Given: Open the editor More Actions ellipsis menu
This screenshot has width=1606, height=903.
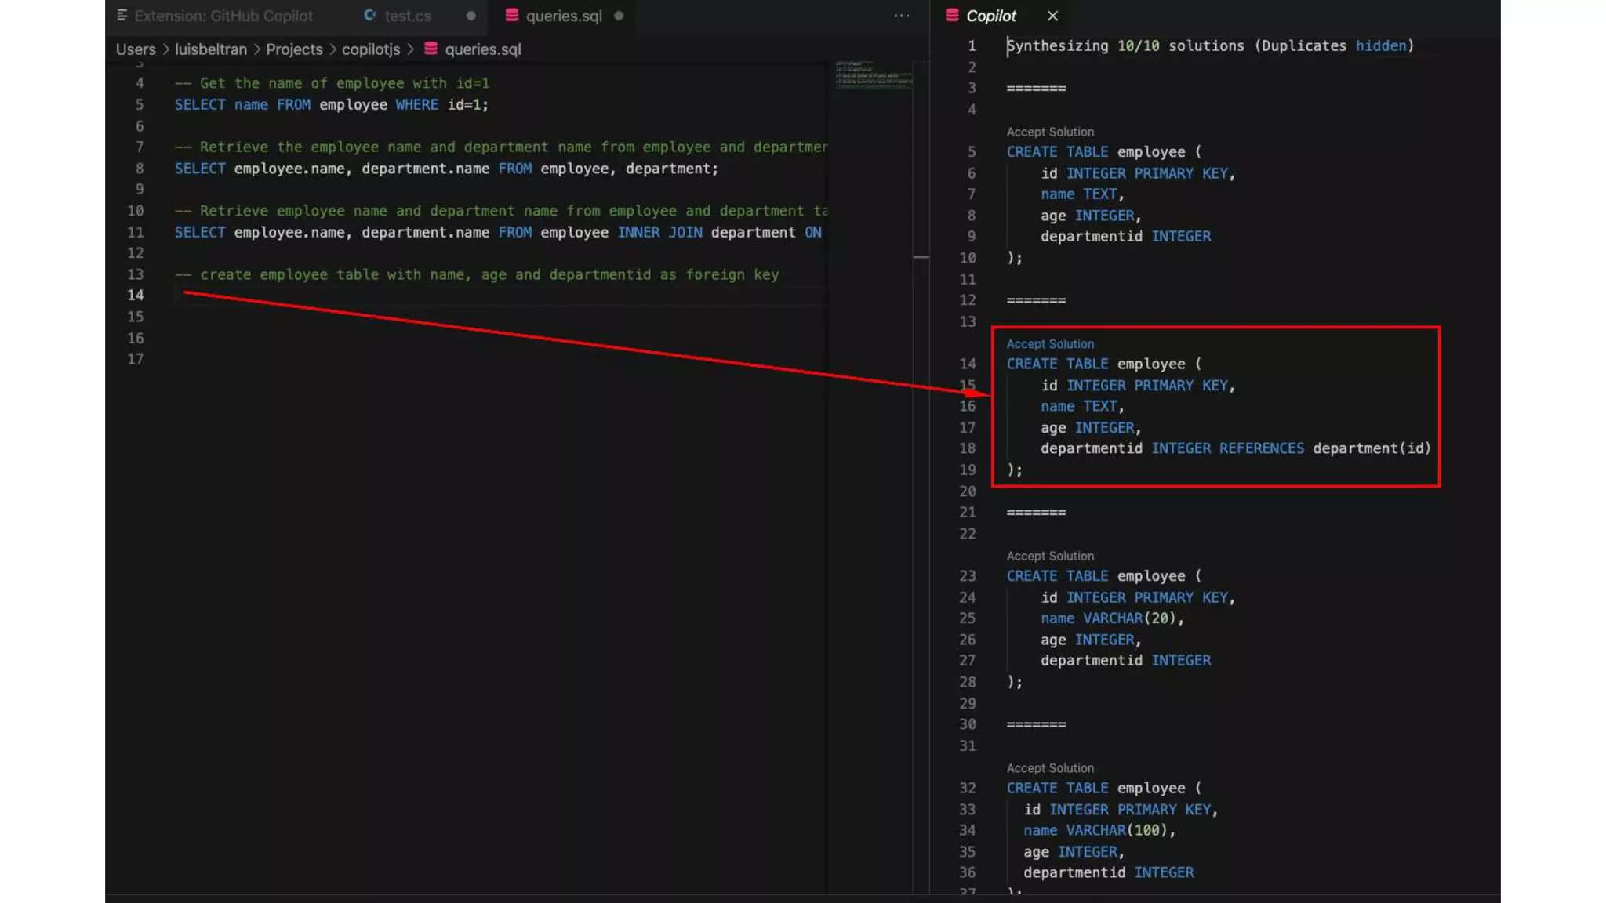Looking at the screenshot, I should click(x=901, y=16).
